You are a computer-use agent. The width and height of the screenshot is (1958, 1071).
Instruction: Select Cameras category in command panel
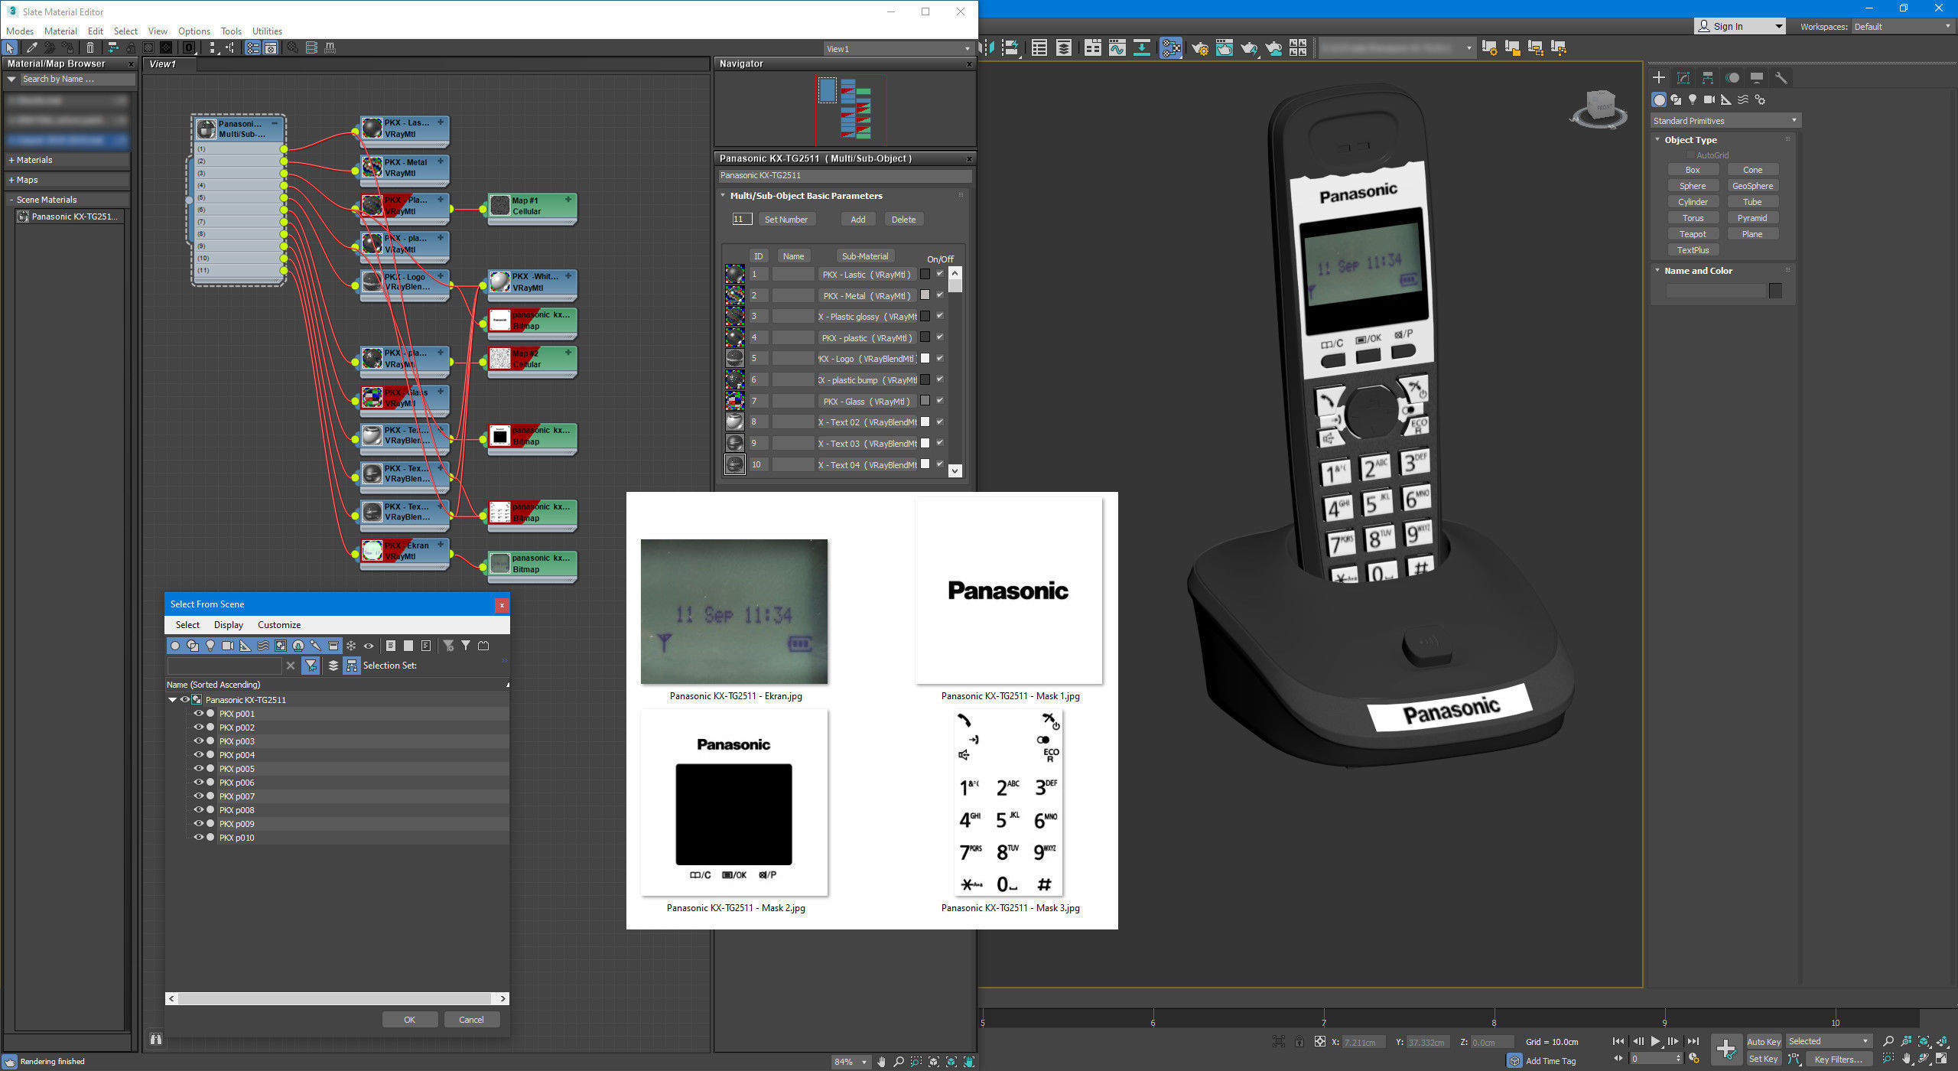coord(1709,99)
